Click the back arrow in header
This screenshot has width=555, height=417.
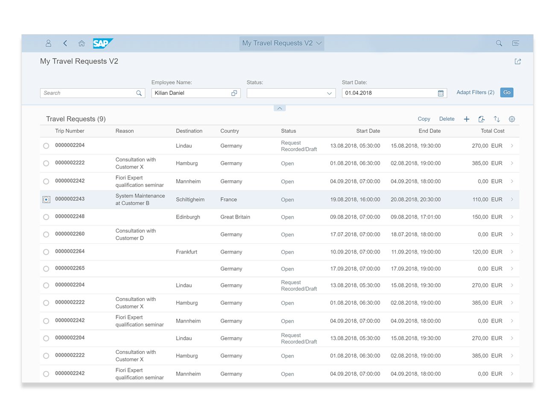pyautogui.click(x=65, y=43)
